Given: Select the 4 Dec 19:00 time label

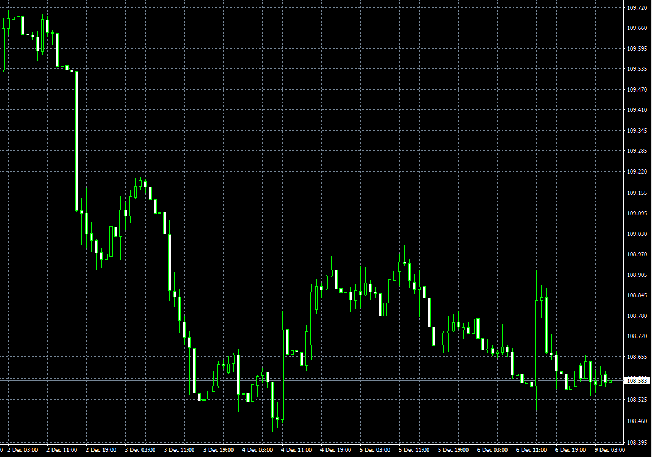Looking at the screenshot, I should click(336, 450).
